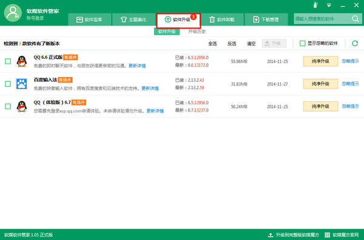Viewport: 364px width, 240px height.
Task: Click the 55.98MB size text
Action: tap(239, 61)
